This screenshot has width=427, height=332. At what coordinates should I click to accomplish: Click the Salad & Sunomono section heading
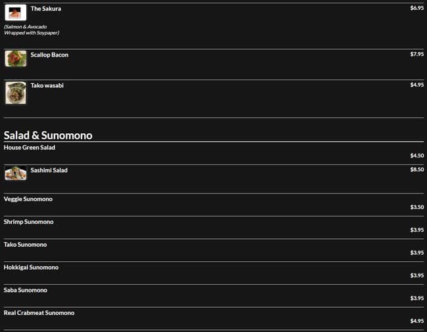click(48, 135)
